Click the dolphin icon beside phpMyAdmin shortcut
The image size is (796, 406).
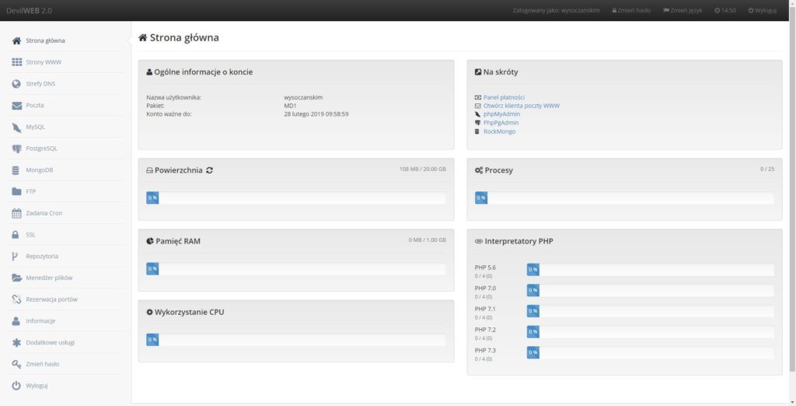478,114
